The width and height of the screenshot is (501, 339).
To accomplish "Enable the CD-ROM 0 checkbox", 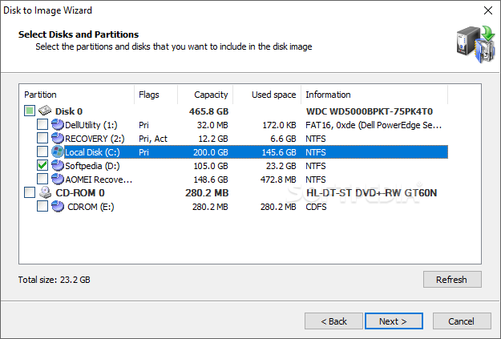I will coord(30,192).
